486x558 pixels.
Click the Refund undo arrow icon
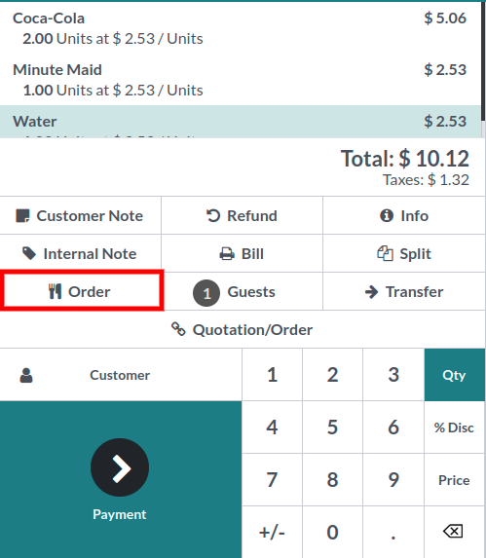coord(213,215)
